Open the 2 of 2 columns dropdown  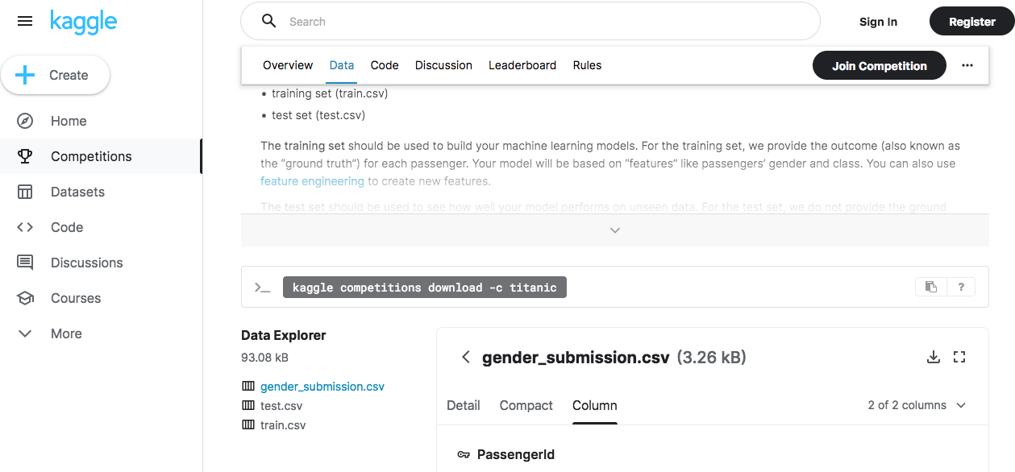pos(917,405)
